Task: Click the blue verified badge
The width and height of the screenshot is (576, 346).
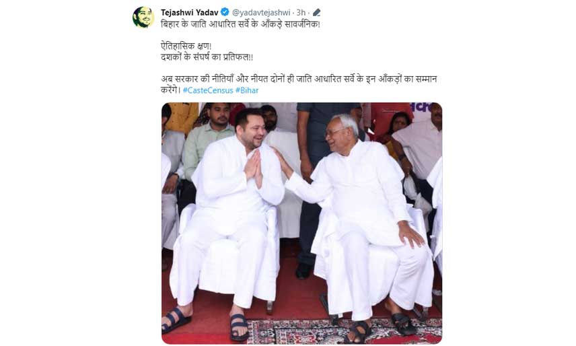Action: [x=225, y=13]
